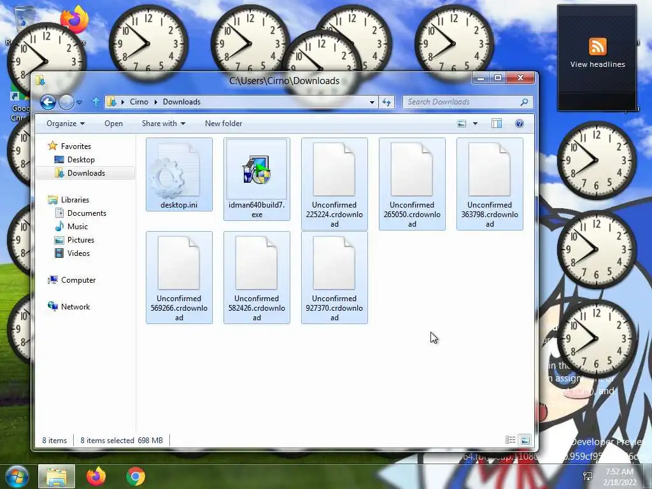Click Open in the toolbar
652x489 pixels.
coord(113,124)
